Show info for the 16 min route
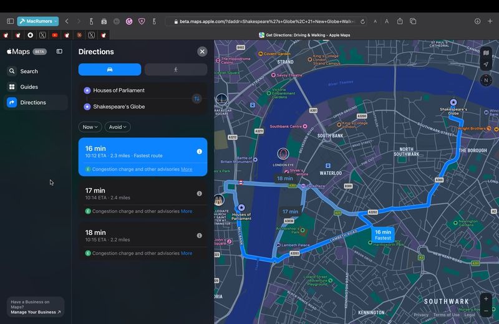 (x=199, y=151)
